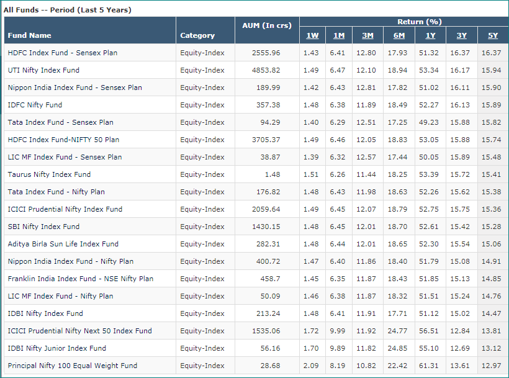Viewport: 509px width, 378px height.
Task: Select Principal Nifty 100 Equal Weight Fund
Action: (x=73, y=366)
